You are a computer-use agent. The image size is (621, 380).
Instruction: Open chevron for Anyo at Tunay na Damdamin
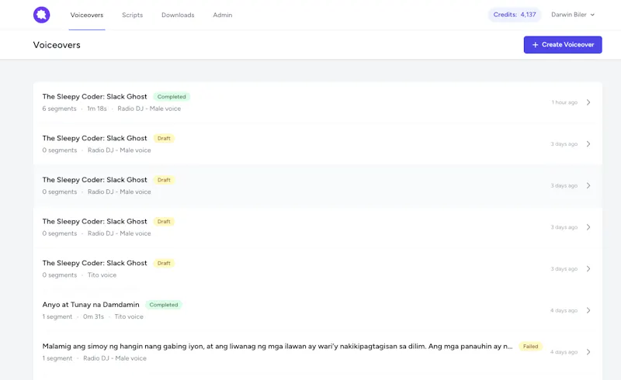588,310
